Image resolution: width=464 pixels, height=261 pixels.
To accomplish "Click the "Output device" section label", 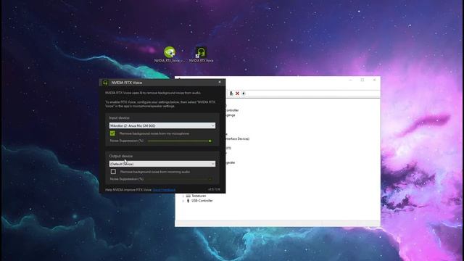I will [x=121, y=156].
